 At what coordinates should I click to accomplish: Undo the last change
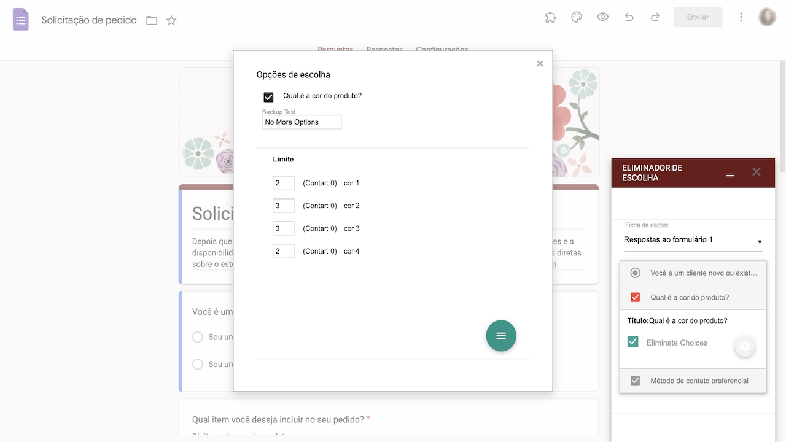pyautogui.click(x=629, y=17)
